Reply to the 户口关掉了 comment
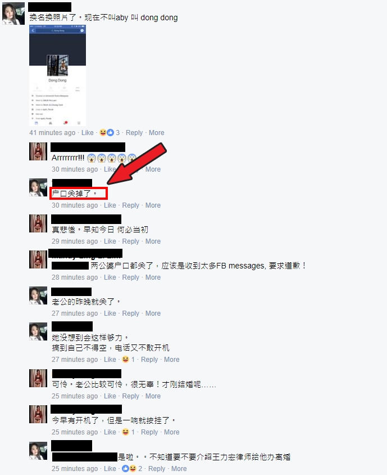 click(131, 205)
